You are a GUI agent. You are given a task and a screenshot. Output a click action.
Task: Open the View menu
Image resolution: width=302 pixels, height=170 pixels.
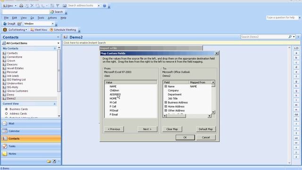24,18
